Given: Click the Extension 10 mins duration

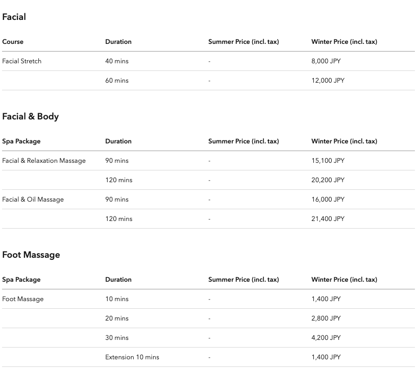Looking at the screenshot, I should 132,357.
